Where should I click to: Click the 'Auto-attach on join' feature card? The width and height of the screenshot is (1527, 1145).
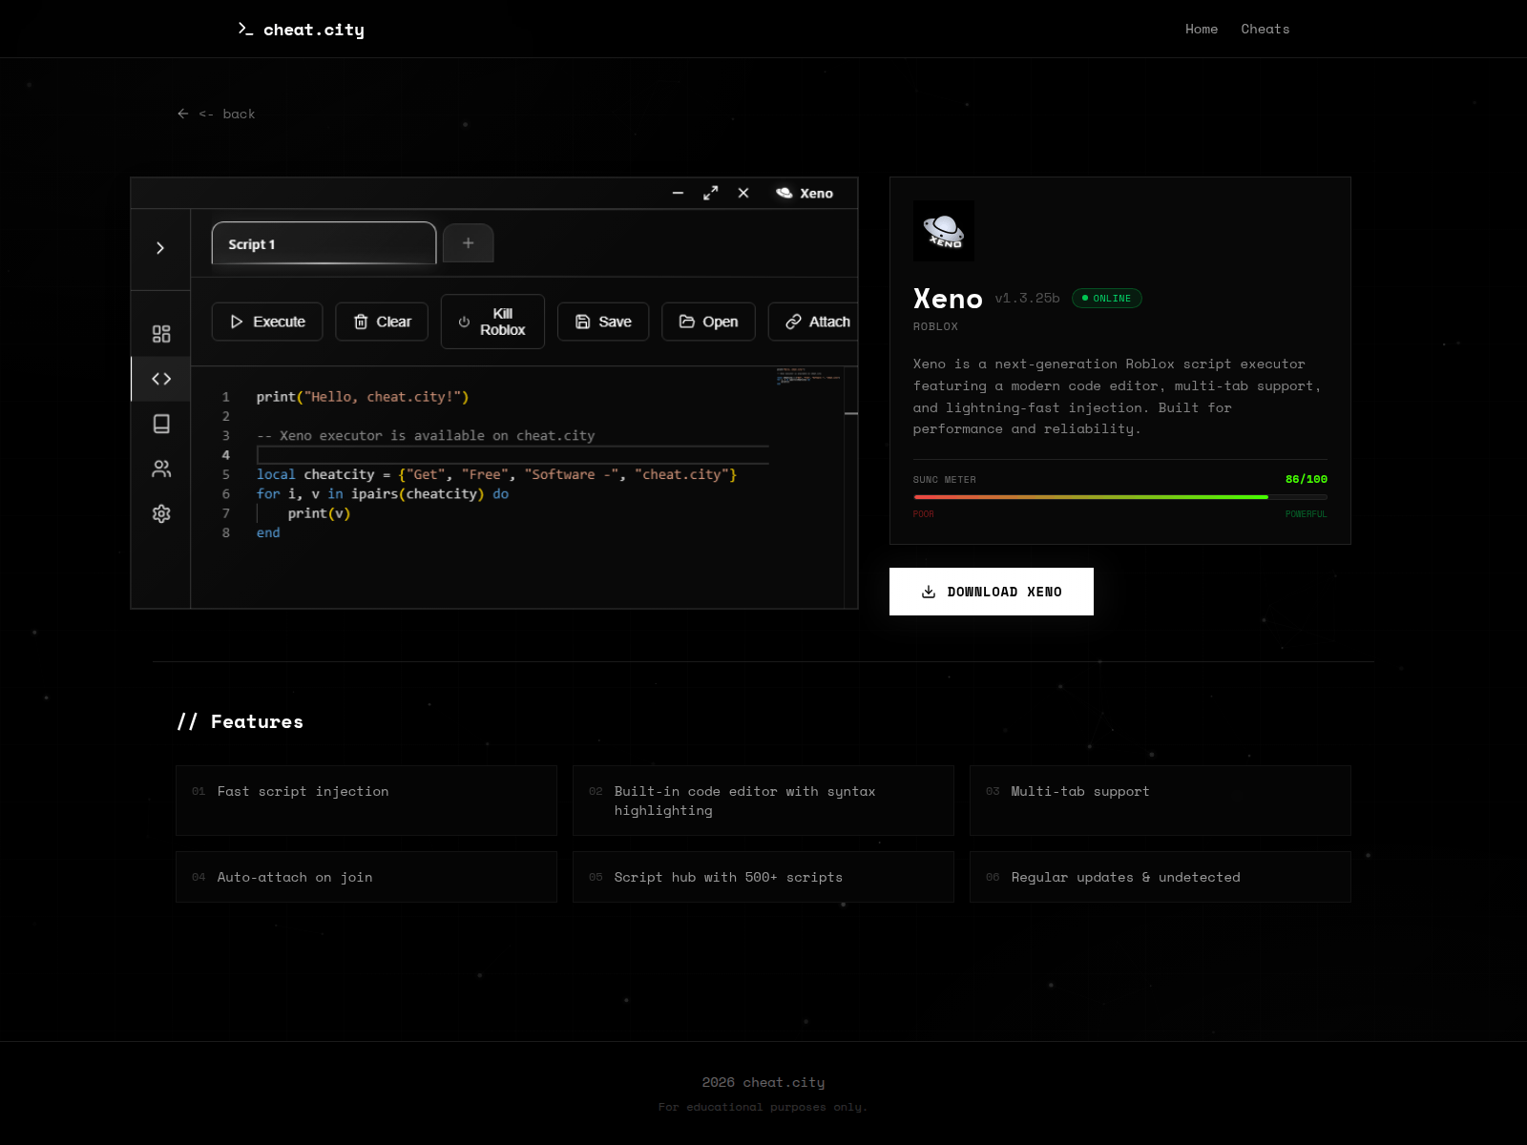(366, 877)
